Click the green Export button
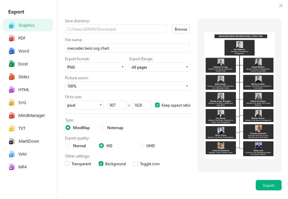This screenshot has width=288, height=199. pyautogui.click(x=268, y=185)
